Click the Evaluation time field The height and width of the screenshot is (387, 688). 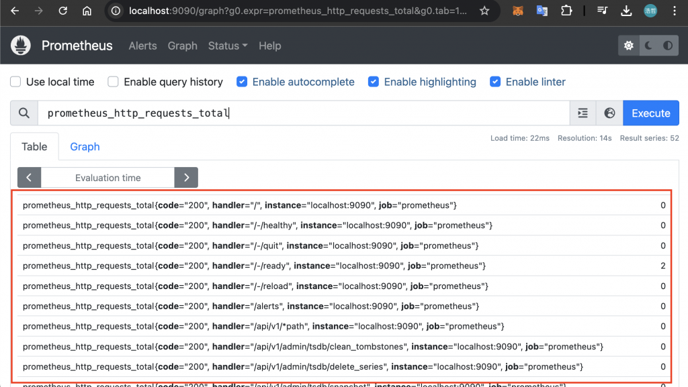(x=107, y=177)
